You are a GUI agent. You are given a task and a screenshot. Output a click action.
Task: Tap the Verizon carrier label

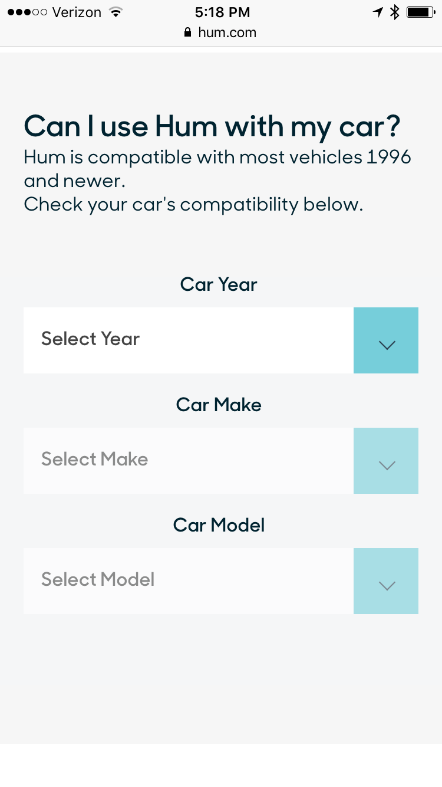click(x=77, y=12)
